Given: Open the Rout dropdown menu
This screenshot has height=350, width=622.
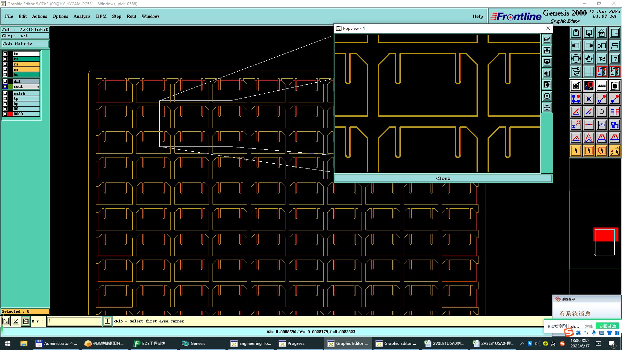Looking at the screenshot, I should tap(131, 16).
